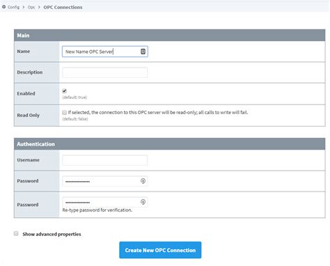Click the autofill icon in the Name field
The height and width of the screenshot is (266, 330).
click(x=143, y=52)
